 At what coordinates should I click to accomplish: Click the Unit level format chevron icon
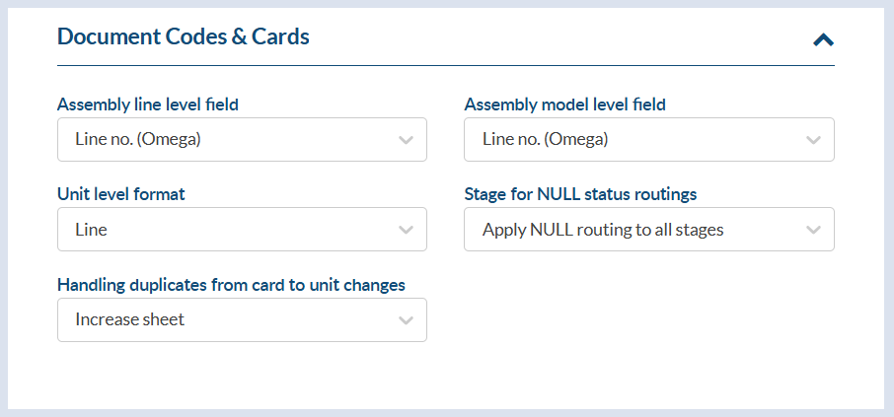click(406, 230)
